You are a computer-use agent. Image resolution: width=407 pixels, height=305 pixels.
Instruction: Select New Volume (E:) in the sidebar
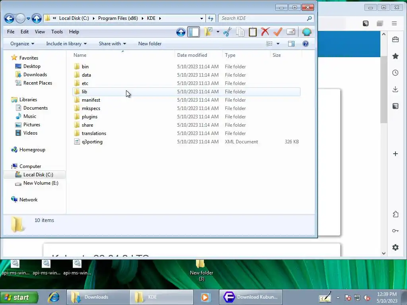41,183
